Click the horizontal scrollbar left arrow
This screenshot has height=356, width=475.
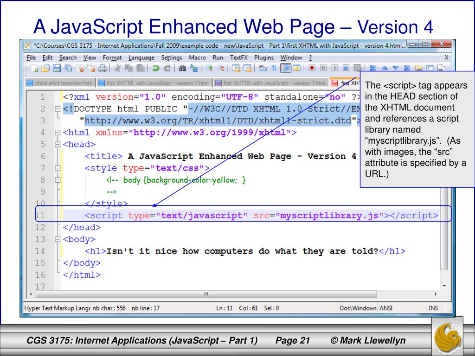pyautogui.click(x=30, y=294)
